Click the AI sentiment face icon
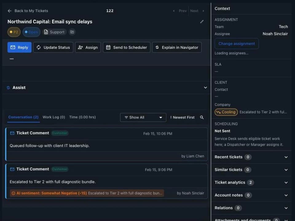 pyautogui.click(x=13, y=193)
